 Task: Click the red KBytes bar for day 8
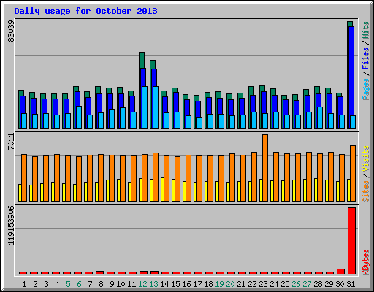pyautogui.click(x=99, y=272)
